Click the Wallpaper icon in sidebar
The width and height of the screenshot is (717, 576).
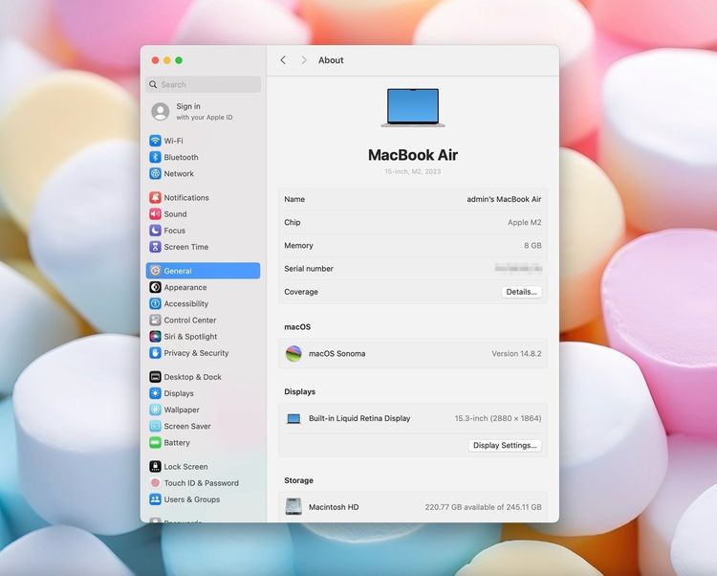(155, 410)
